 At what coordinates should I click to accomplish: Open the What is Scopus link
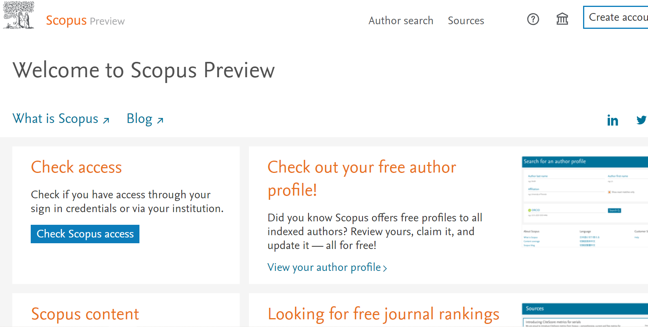(x=61, y=119)
